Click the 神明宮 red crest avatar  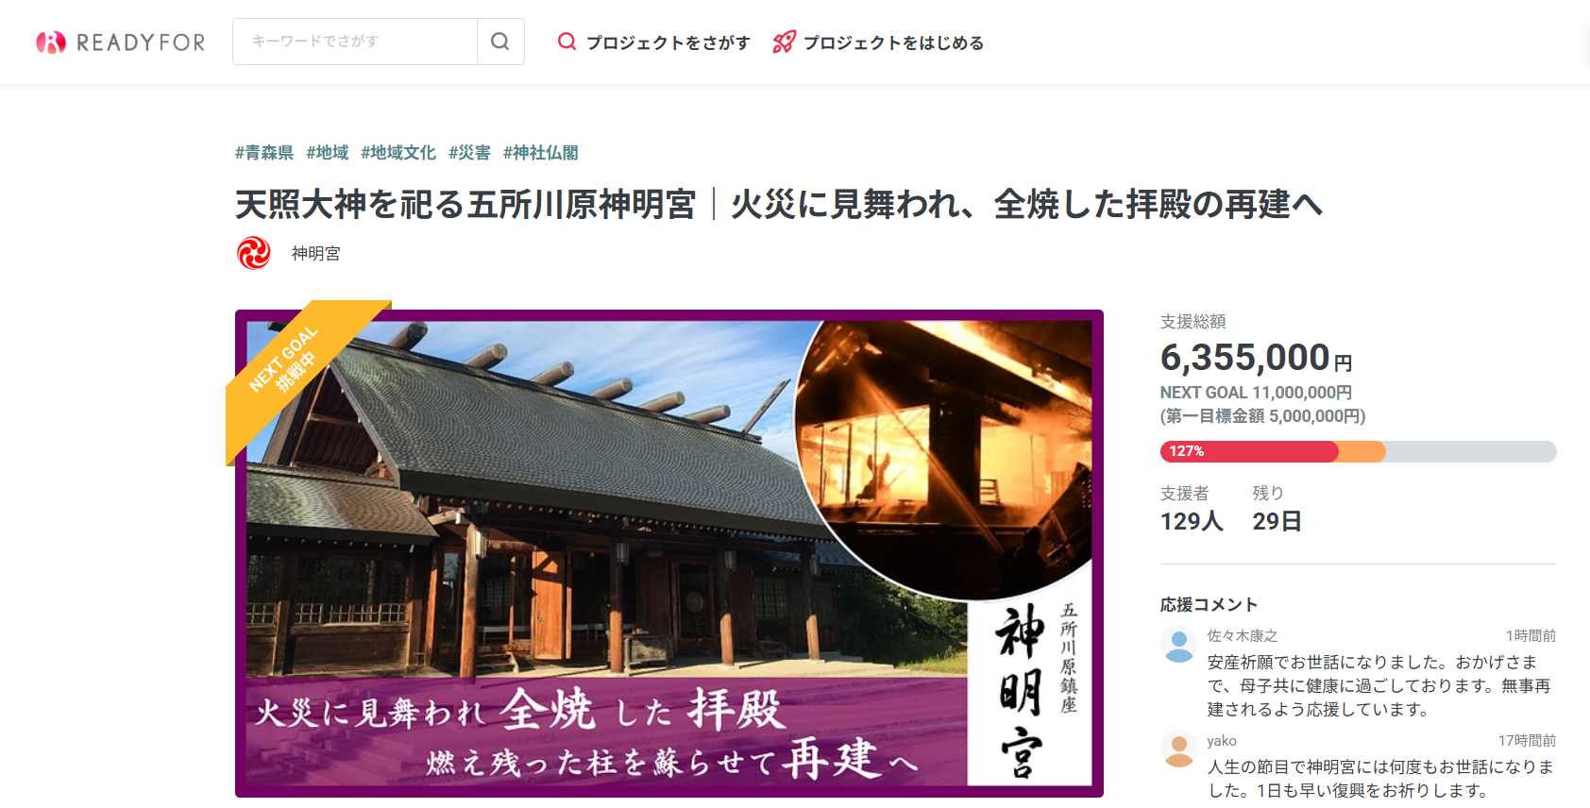[254, 253]
